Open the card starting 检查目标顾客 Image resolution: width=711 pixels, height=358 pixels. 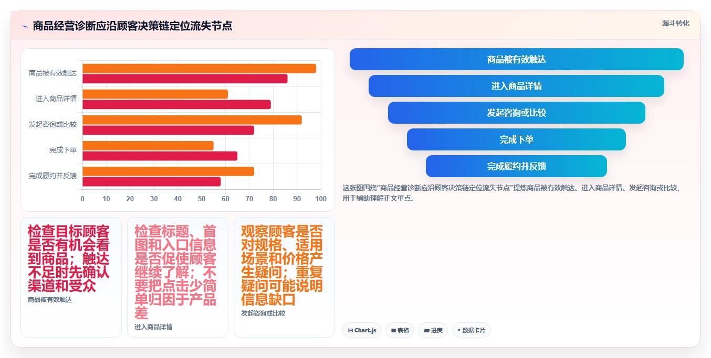pyautogui.click(x=71, y=277)
